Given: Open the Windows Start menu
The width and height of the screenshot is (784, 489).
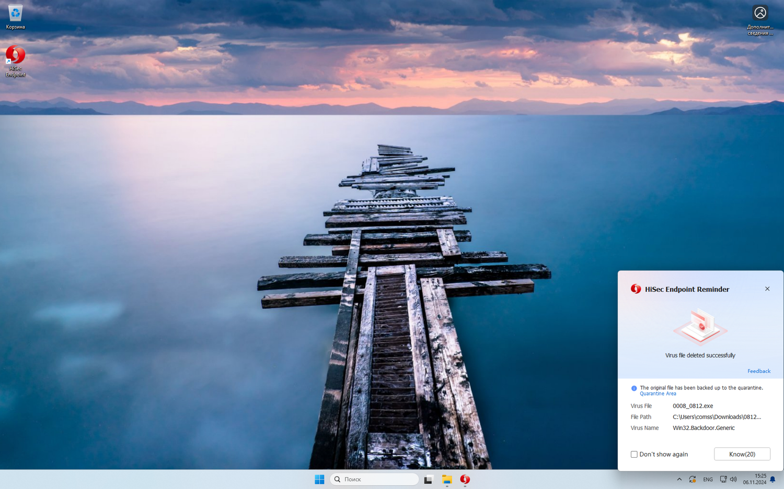Looking at the screenshot, I should click(319, 479).
